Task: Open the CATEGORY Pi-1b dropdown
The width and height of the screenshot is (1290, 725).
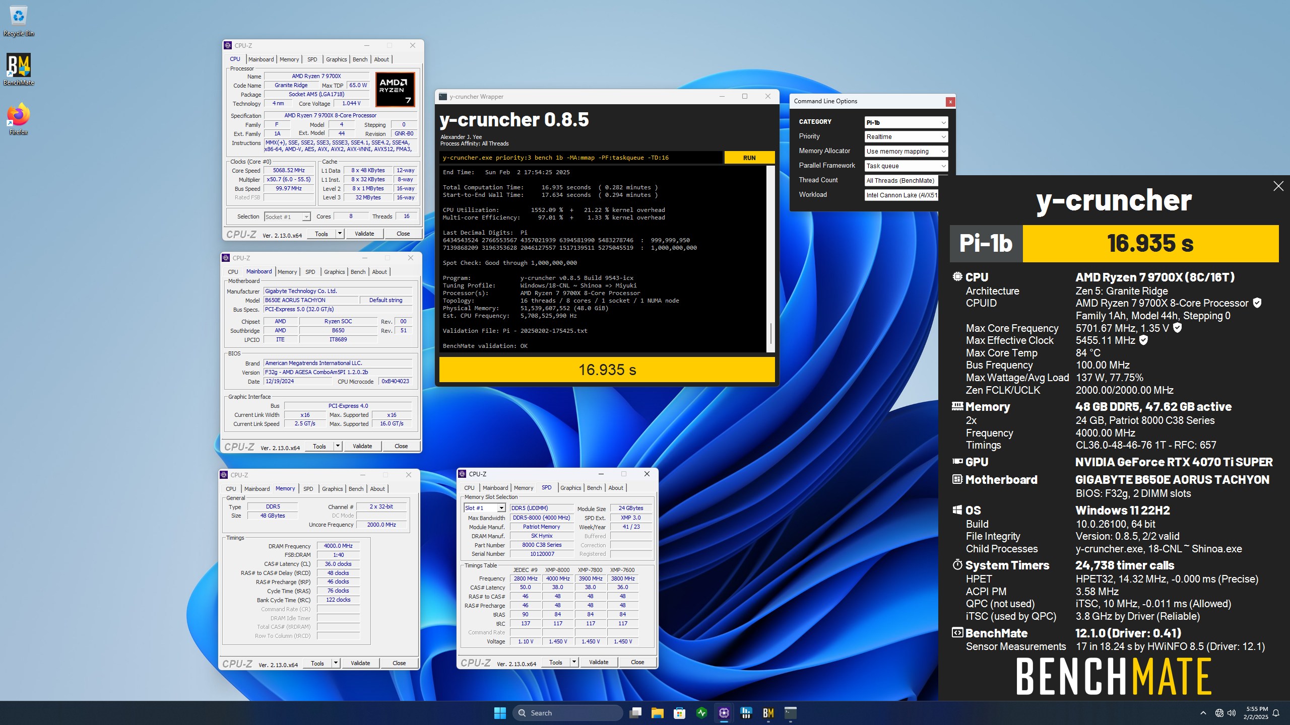Action: tap(906, 122)
